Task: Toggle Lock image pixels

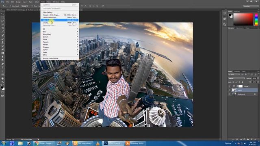Action: coord(236,82)
